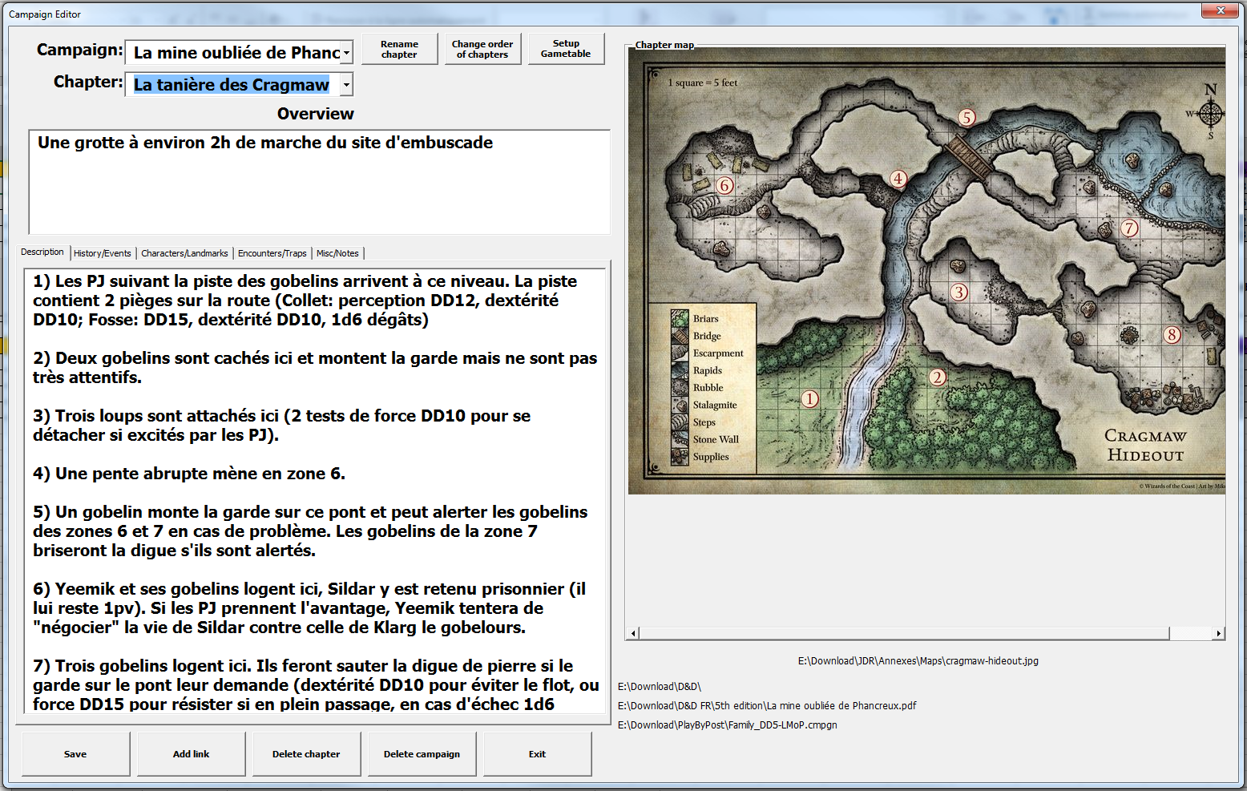Open the Campaign dropdown list

coord(346,53)
